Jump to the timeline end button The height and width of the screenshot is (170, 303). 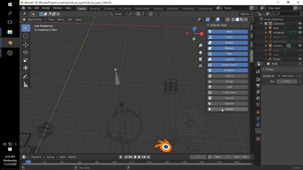pos(148,157)
